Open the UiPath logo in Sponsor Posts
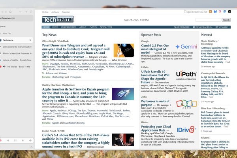Screen dimensions: 237x158 click(186, 75)
